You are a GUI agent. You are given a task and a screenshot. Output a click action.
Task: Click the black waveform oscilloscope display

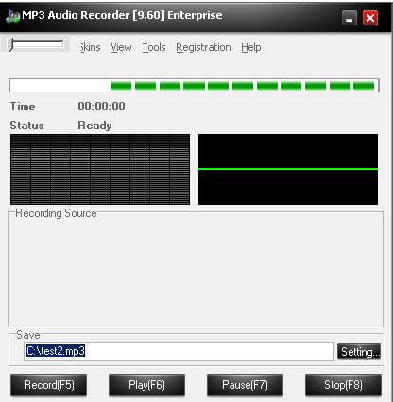[288, 169]
